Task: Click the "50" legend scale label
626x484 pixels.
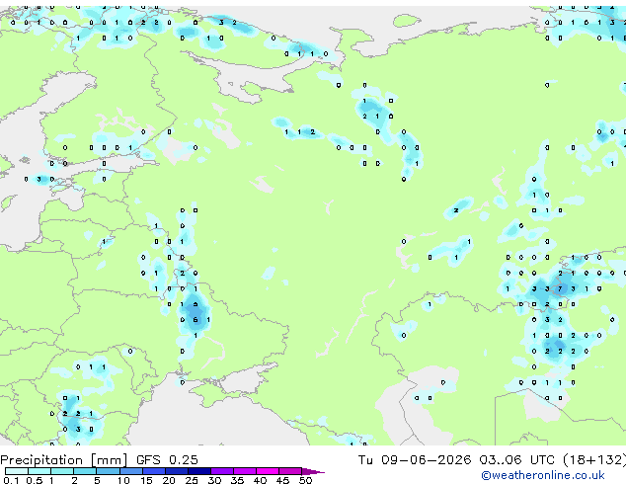Action: click(305, 480)
